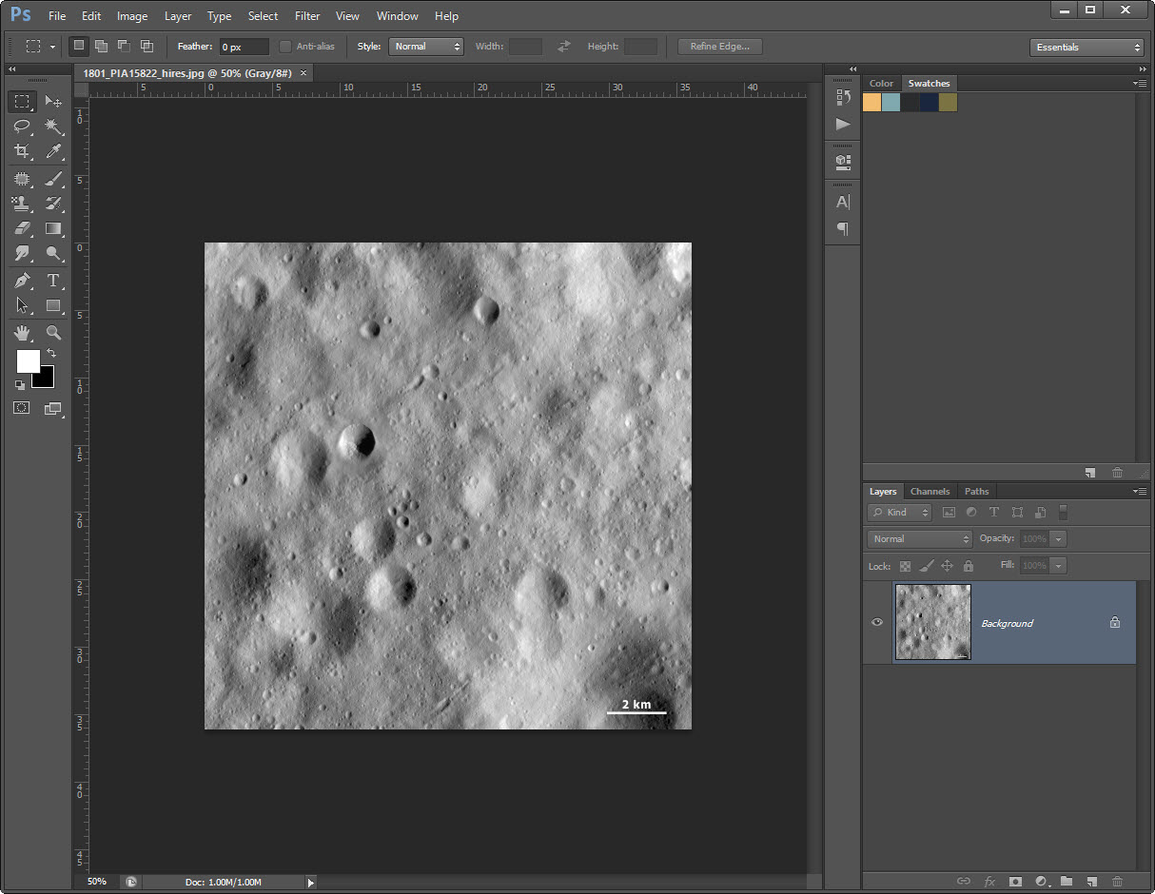Expand the Essentials workspace dropdown
This screenshot has height=894, width=1155.
pos(1086,48)
